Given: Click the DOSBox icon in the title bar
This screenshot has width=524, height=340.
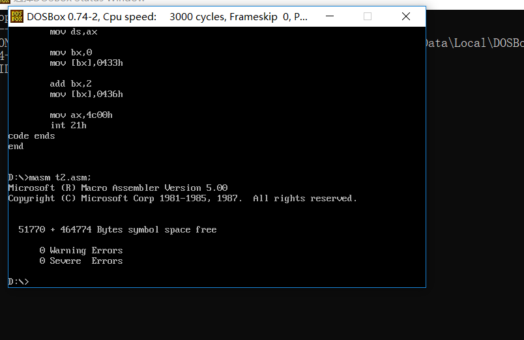Looking at the screenshot, I should point(17,16).
